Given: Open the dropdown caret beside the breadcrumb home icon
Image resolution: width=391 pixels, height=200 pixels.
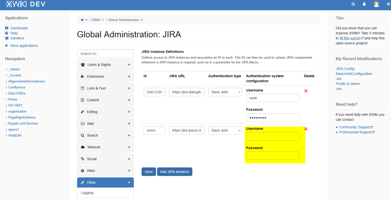Looking at the screenshot, I should (86, 20).
